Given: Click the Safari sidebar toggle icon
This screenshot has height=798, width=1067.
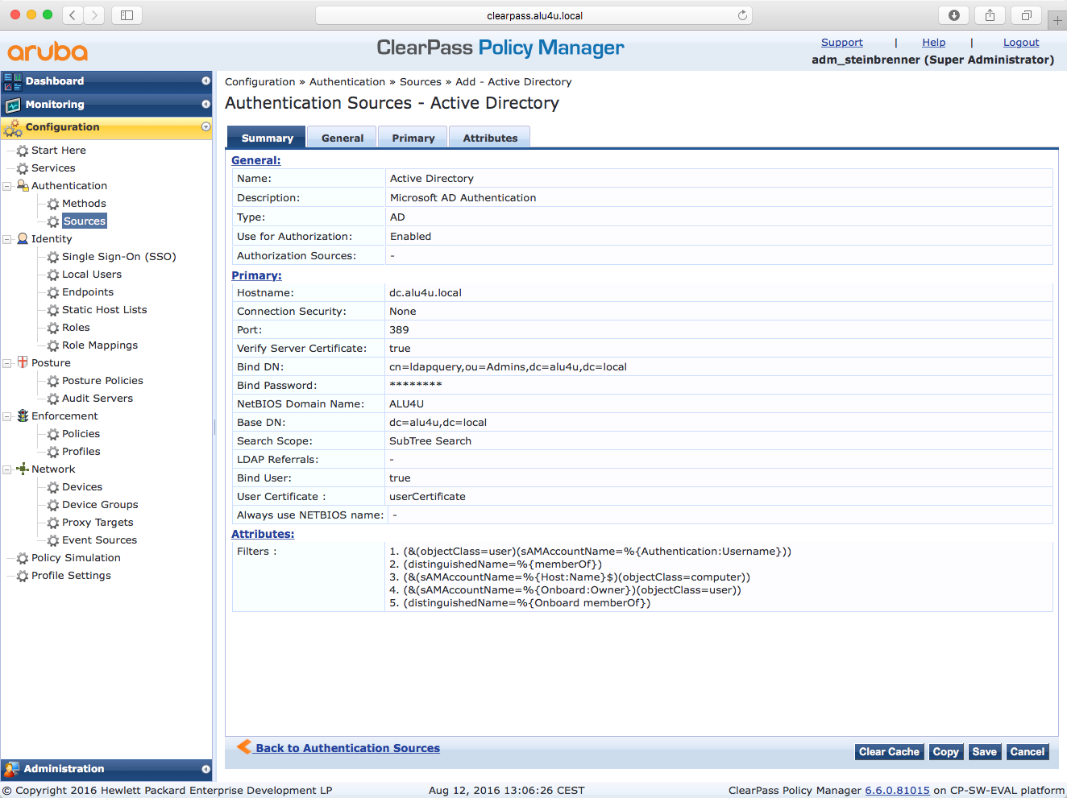Looking at the screenshot, I should 127,15.
